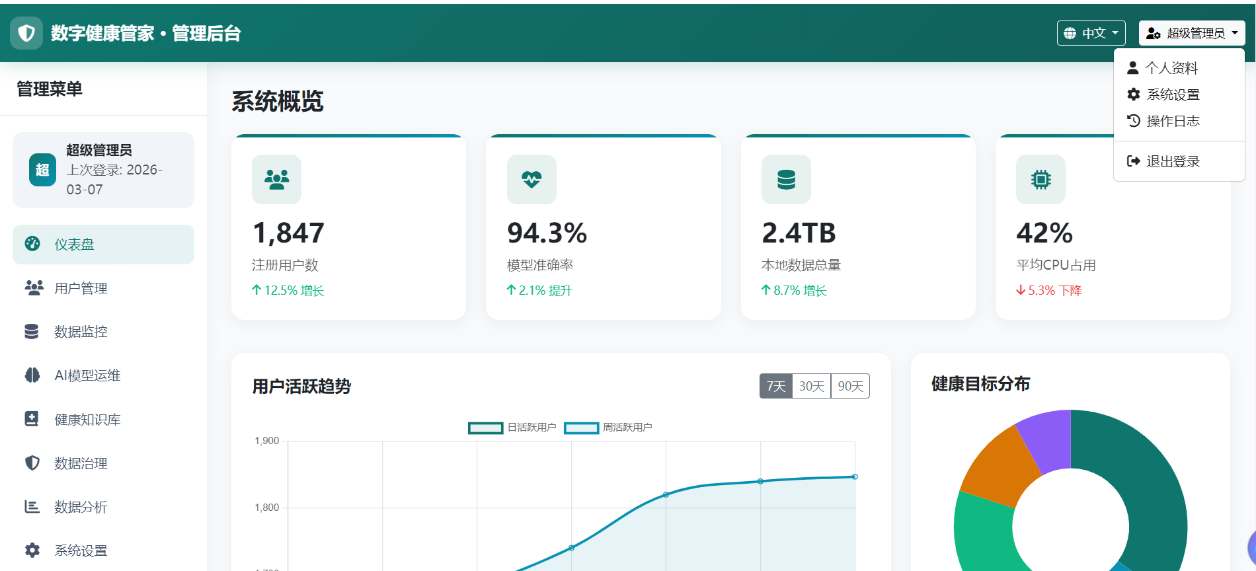Image resolution: width=1256 pixels, height=571 pixels.
Task: Click the database icon beside 数据监控
Action: coord(32,331)
